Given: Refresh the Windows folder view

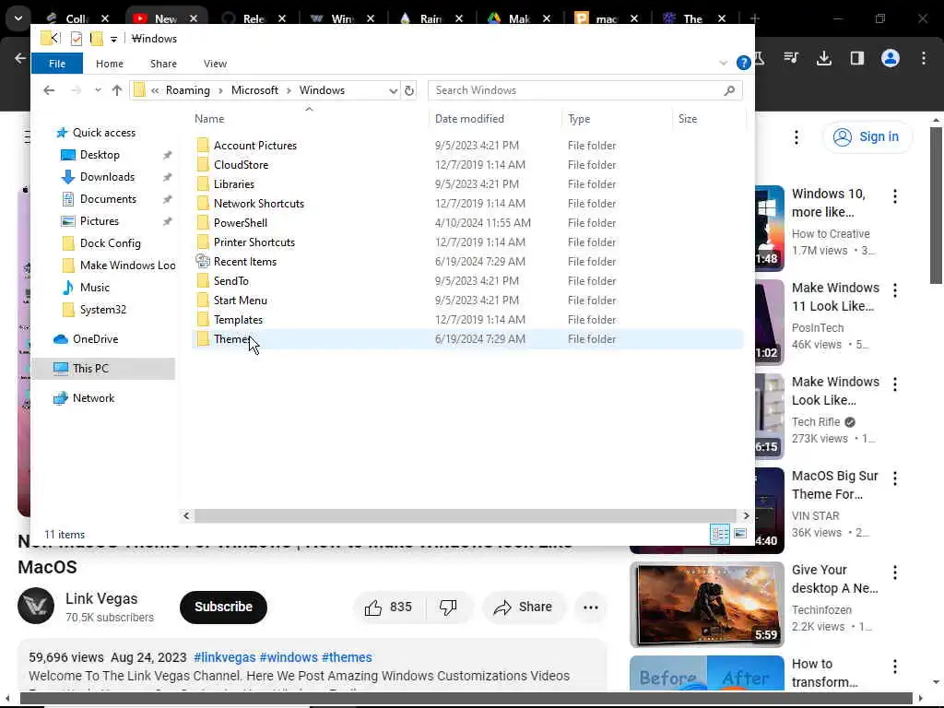Looking at the screenshot, I should coord(409,90).
